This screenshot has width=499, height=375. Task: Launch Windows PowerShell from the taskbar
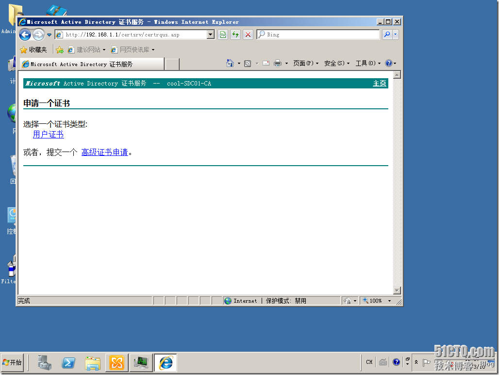point(68,362)
